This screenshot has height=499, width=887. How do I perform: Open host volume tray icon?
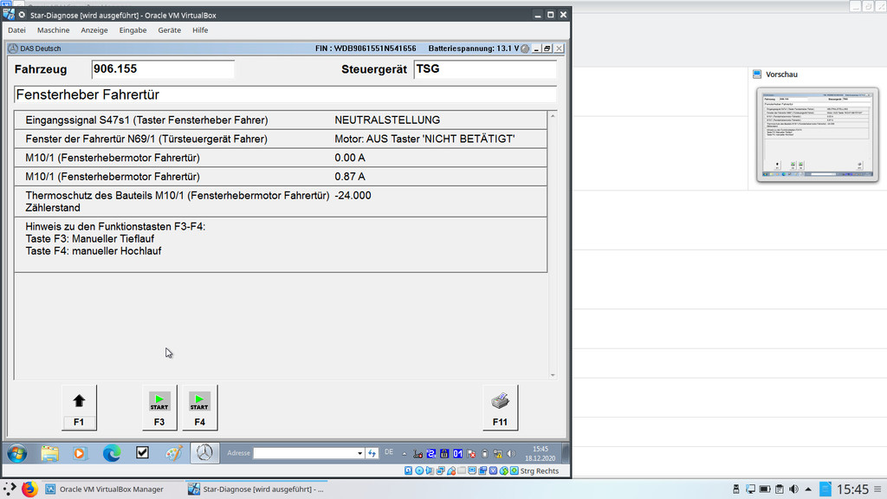pos(793,489)
